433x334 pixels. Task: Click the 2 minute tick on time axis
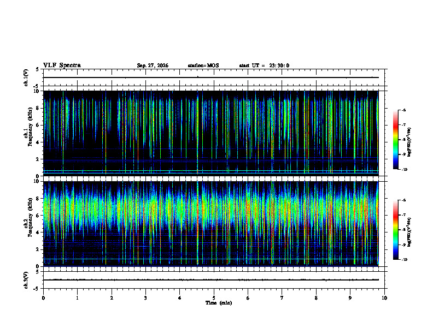coord(112,298)
